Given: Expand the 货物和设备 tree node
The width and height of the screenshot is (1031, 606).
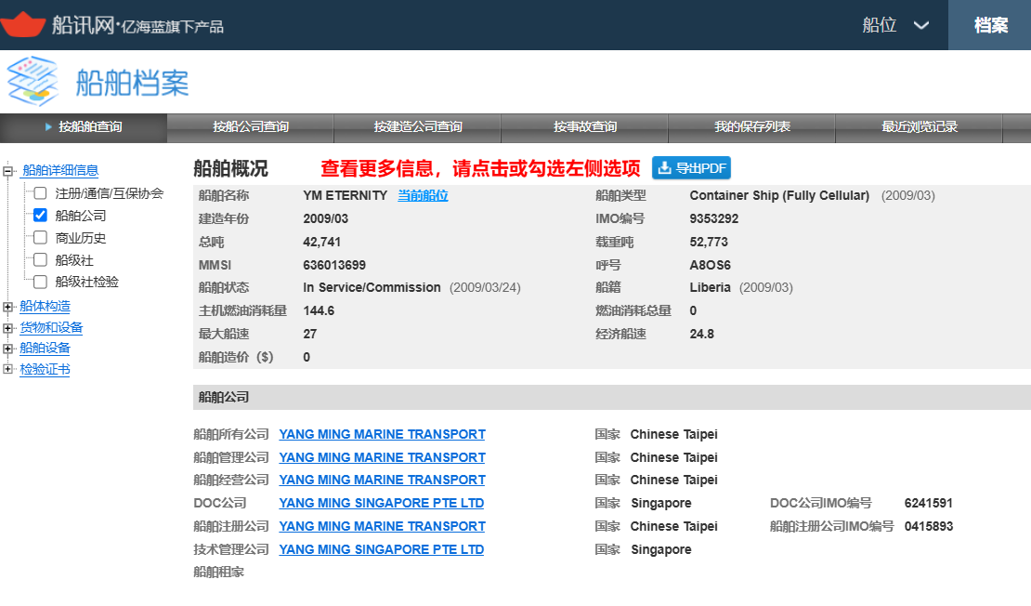Looking at the screenshot, I should [9, 328].
